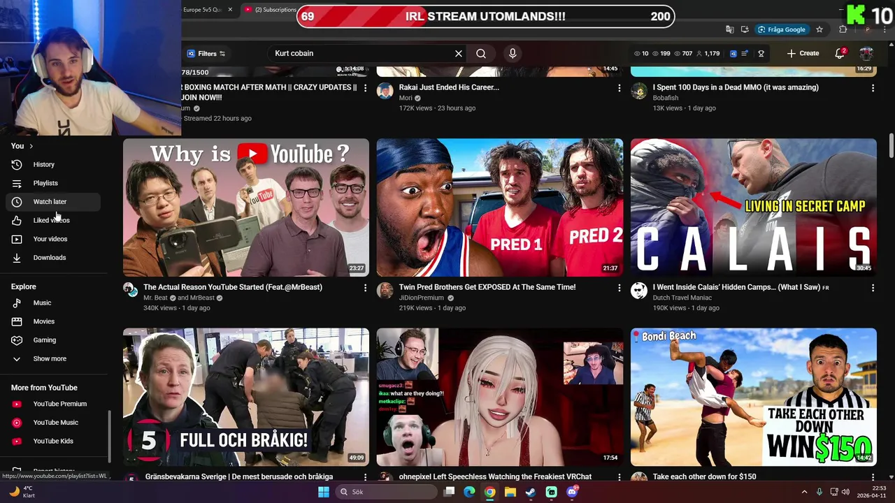Viewport: 895px width, 503px height.
Task: Play the CALAIS secret camp thumbnail
Action: pos(754,207)
